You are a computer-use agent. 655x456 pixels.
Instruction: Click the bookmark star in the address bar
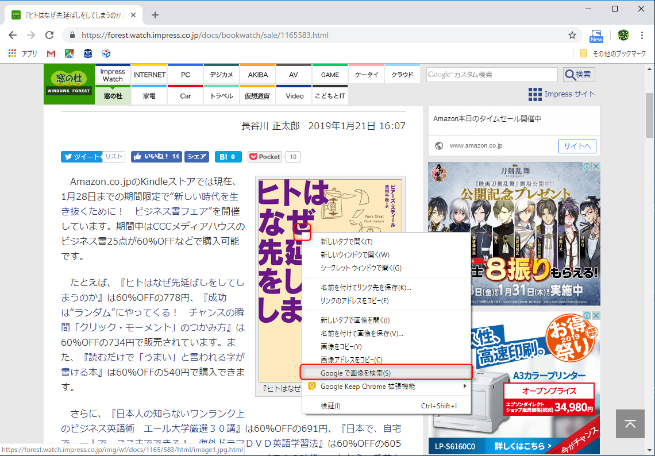coord(572,35)
